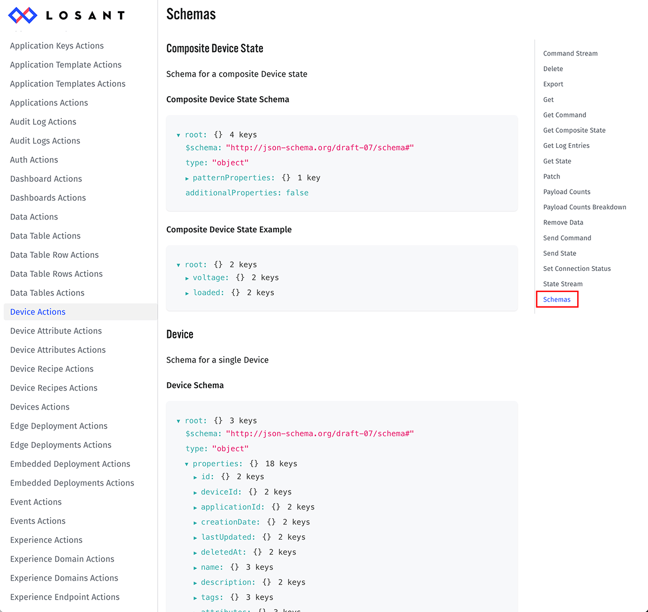Screen dimensions: 648x612
Task: Jump to Get Composite State section
Action: (x=574, y=130)
